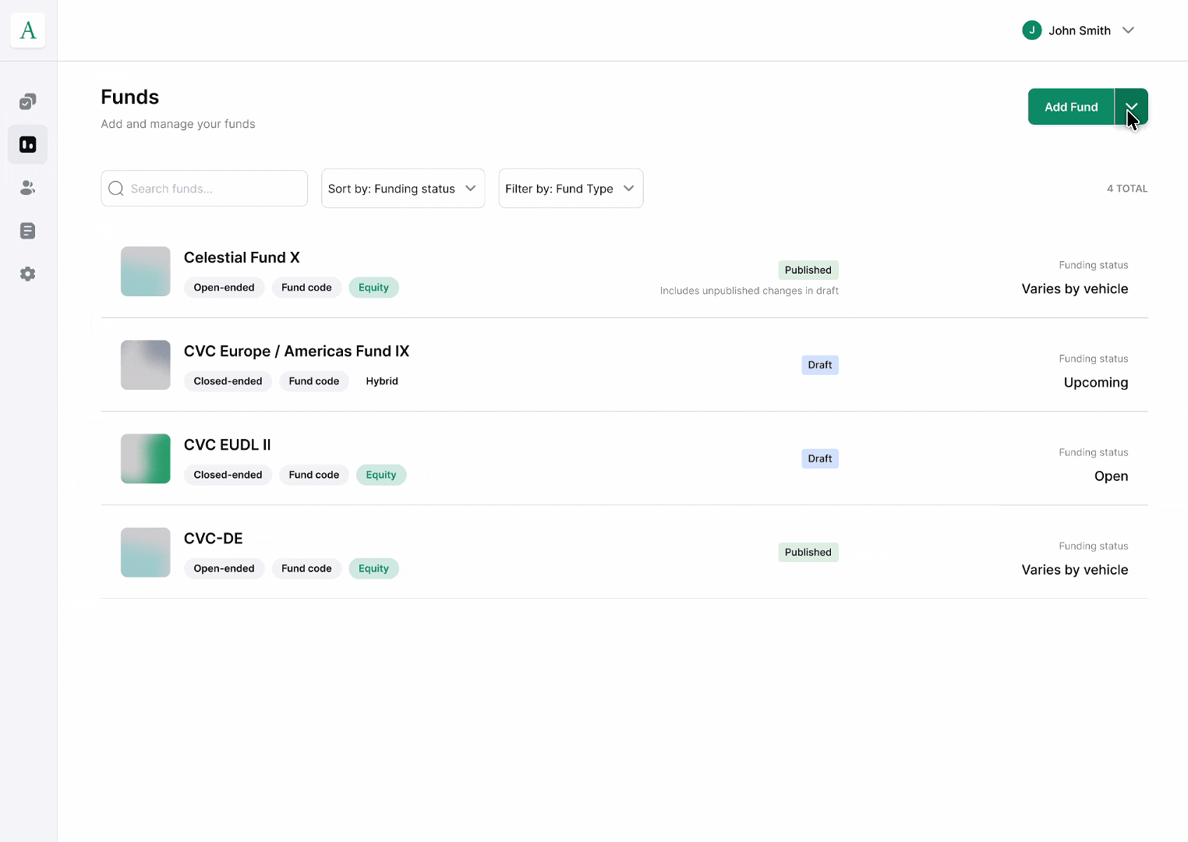Click Published badge on CVC-DE
The height and width of the screenshot is (842, 1188).
808,552
